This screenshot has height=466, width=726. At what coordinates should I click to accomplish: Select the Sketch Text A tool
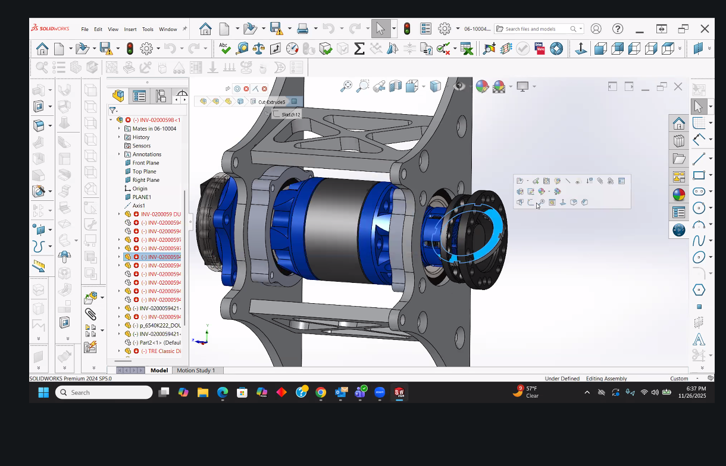click(x=699, y=339)
